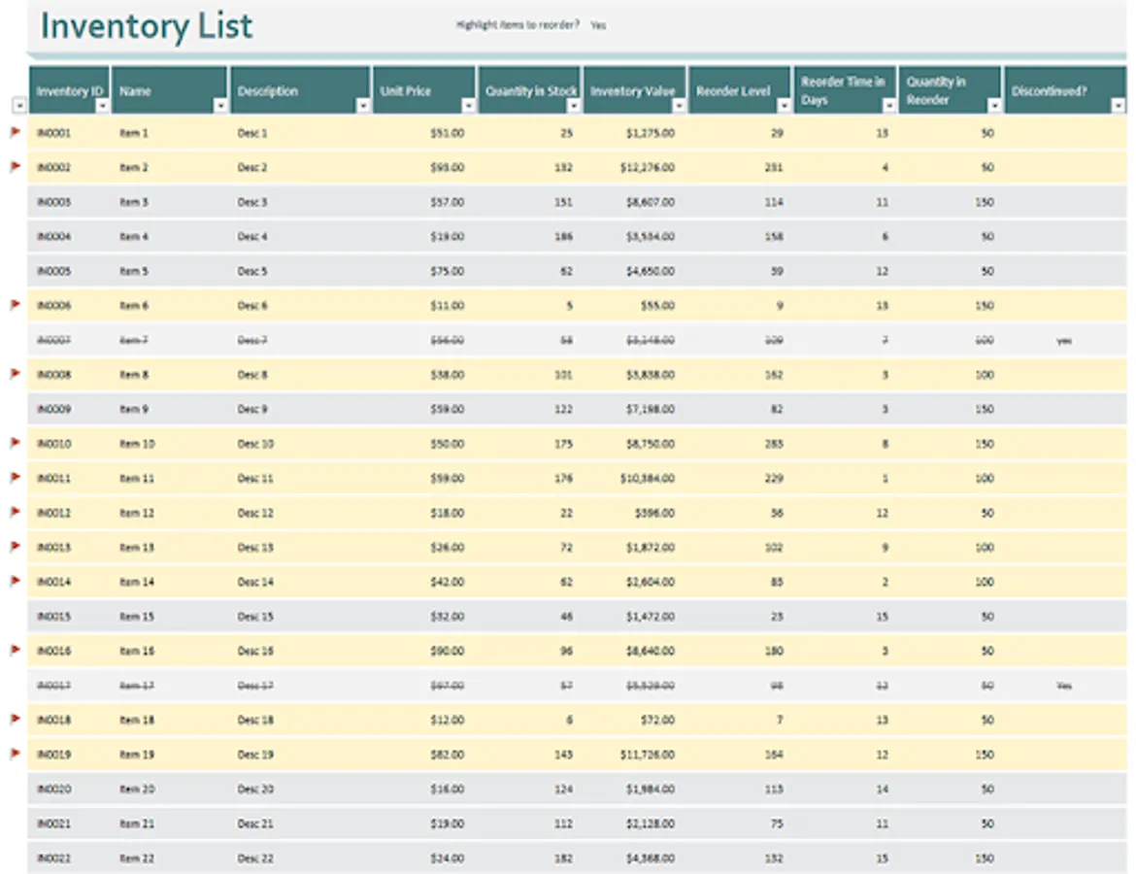Click the red flag beside IN0010
This screenshot has width=1136, height=874.
click(x=15, y=443)
